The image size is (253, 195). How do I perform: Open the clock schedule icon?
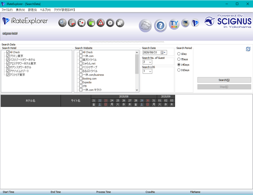point(110,23)
